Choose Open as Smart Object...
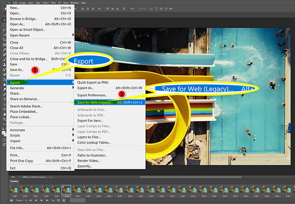Screen dimensions: 295x204 click(40, 29)
